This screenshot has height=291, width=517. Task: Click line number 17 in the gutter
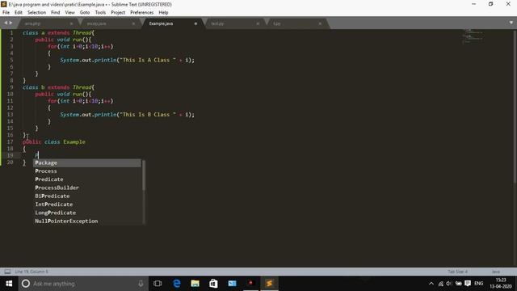pos(10,142)
